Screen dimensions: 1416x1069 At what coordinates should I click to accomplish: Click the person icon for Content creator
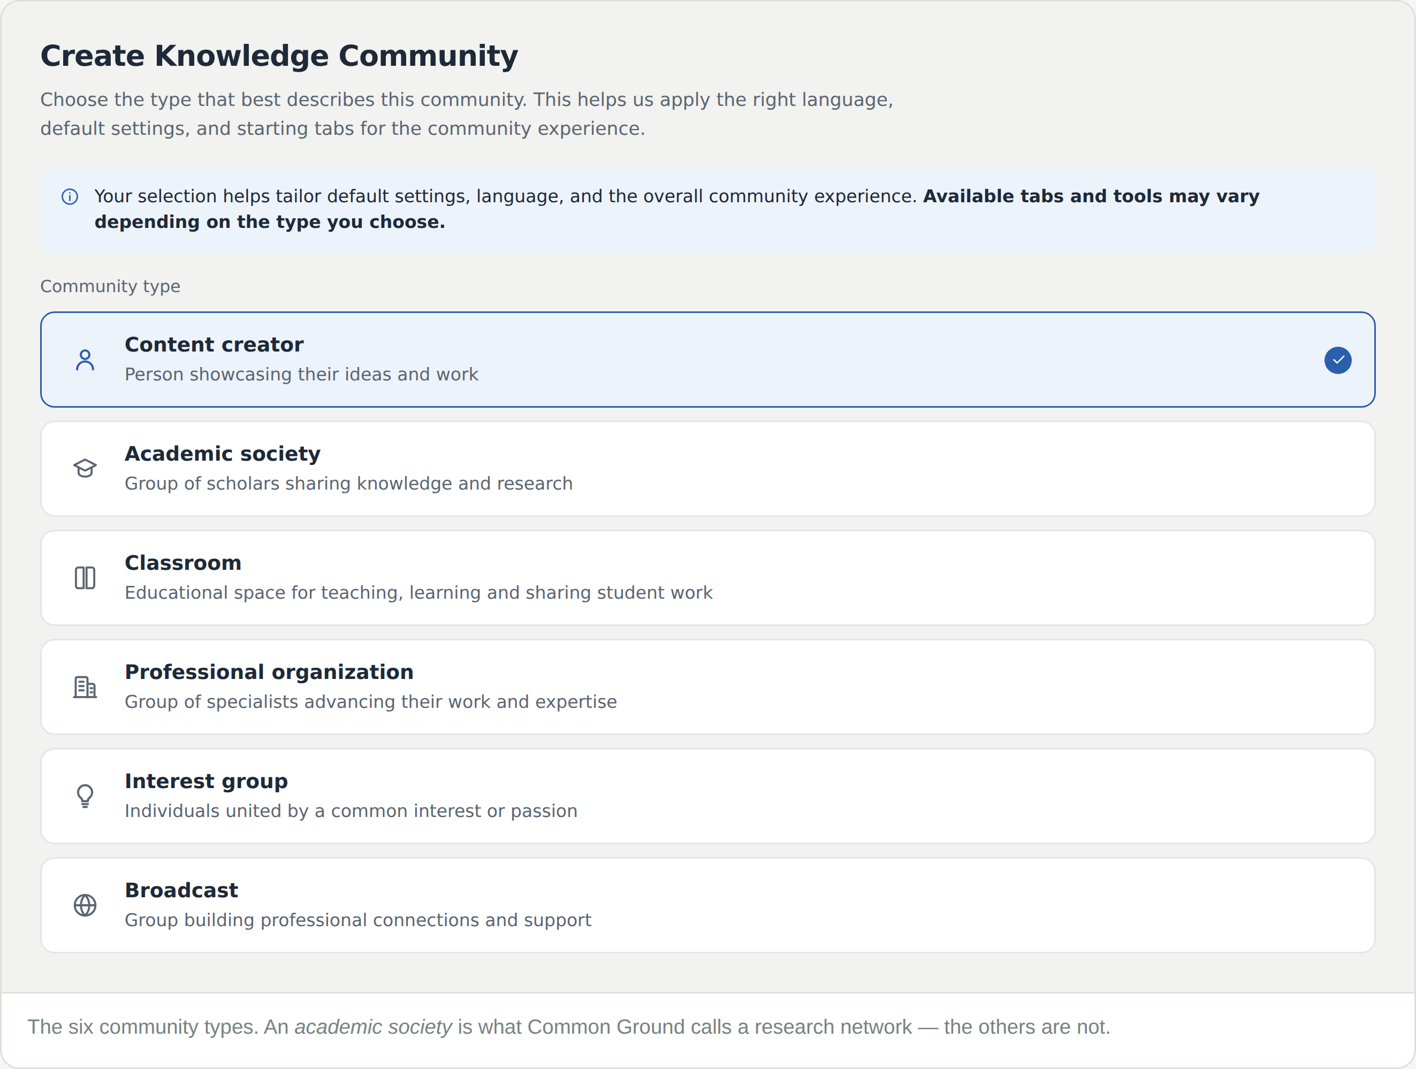coord(85,360)
